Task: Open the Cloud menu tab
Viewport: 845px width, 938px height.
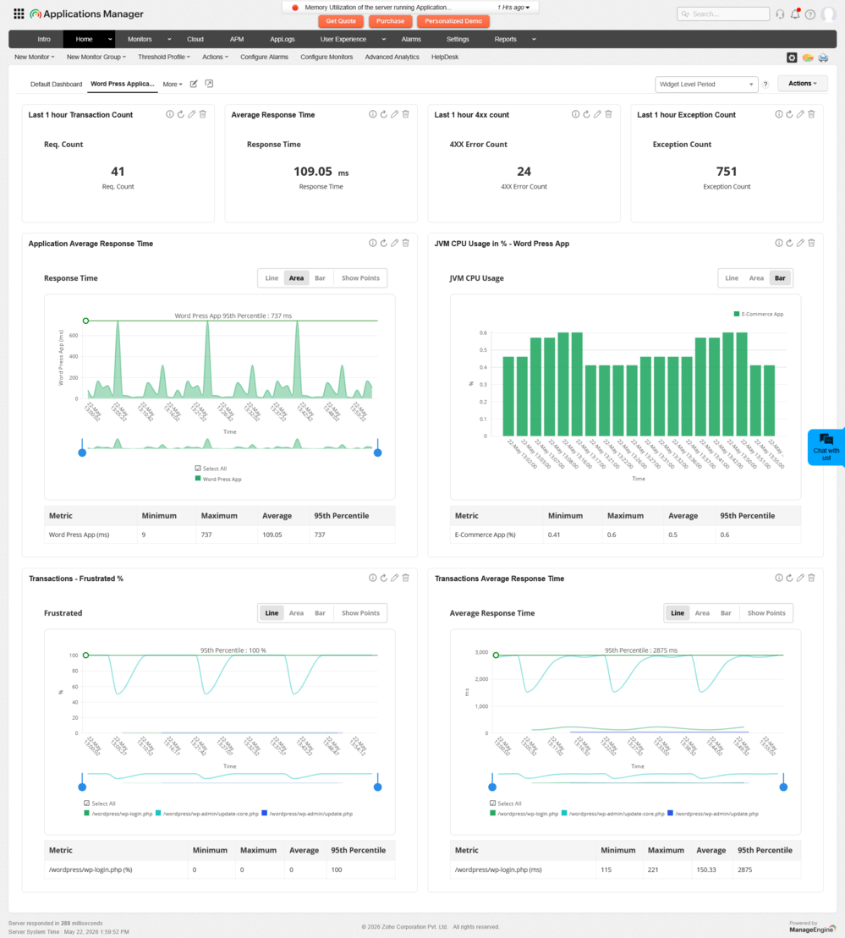Action: [195, 40]
